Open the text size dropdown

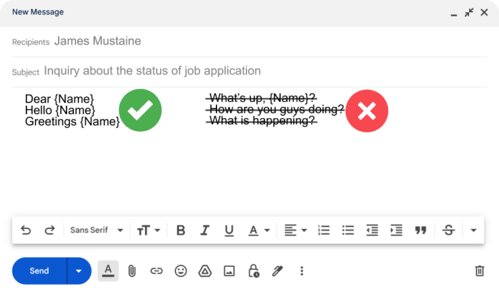tap(148, 230)
